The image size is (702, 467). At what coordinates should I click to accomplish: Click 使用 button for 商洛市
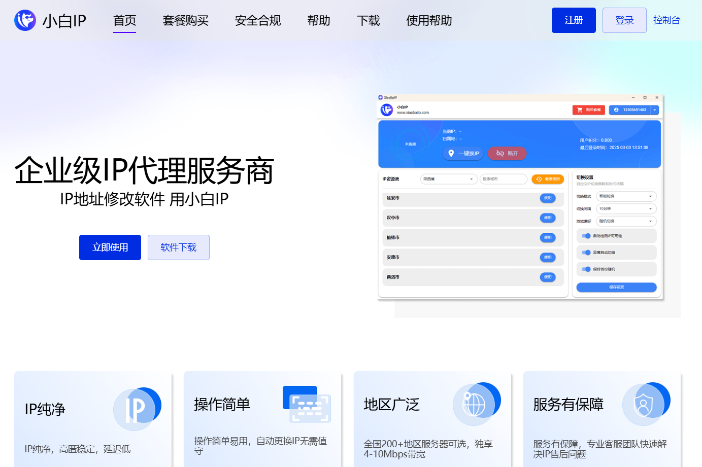coord(548,277)
